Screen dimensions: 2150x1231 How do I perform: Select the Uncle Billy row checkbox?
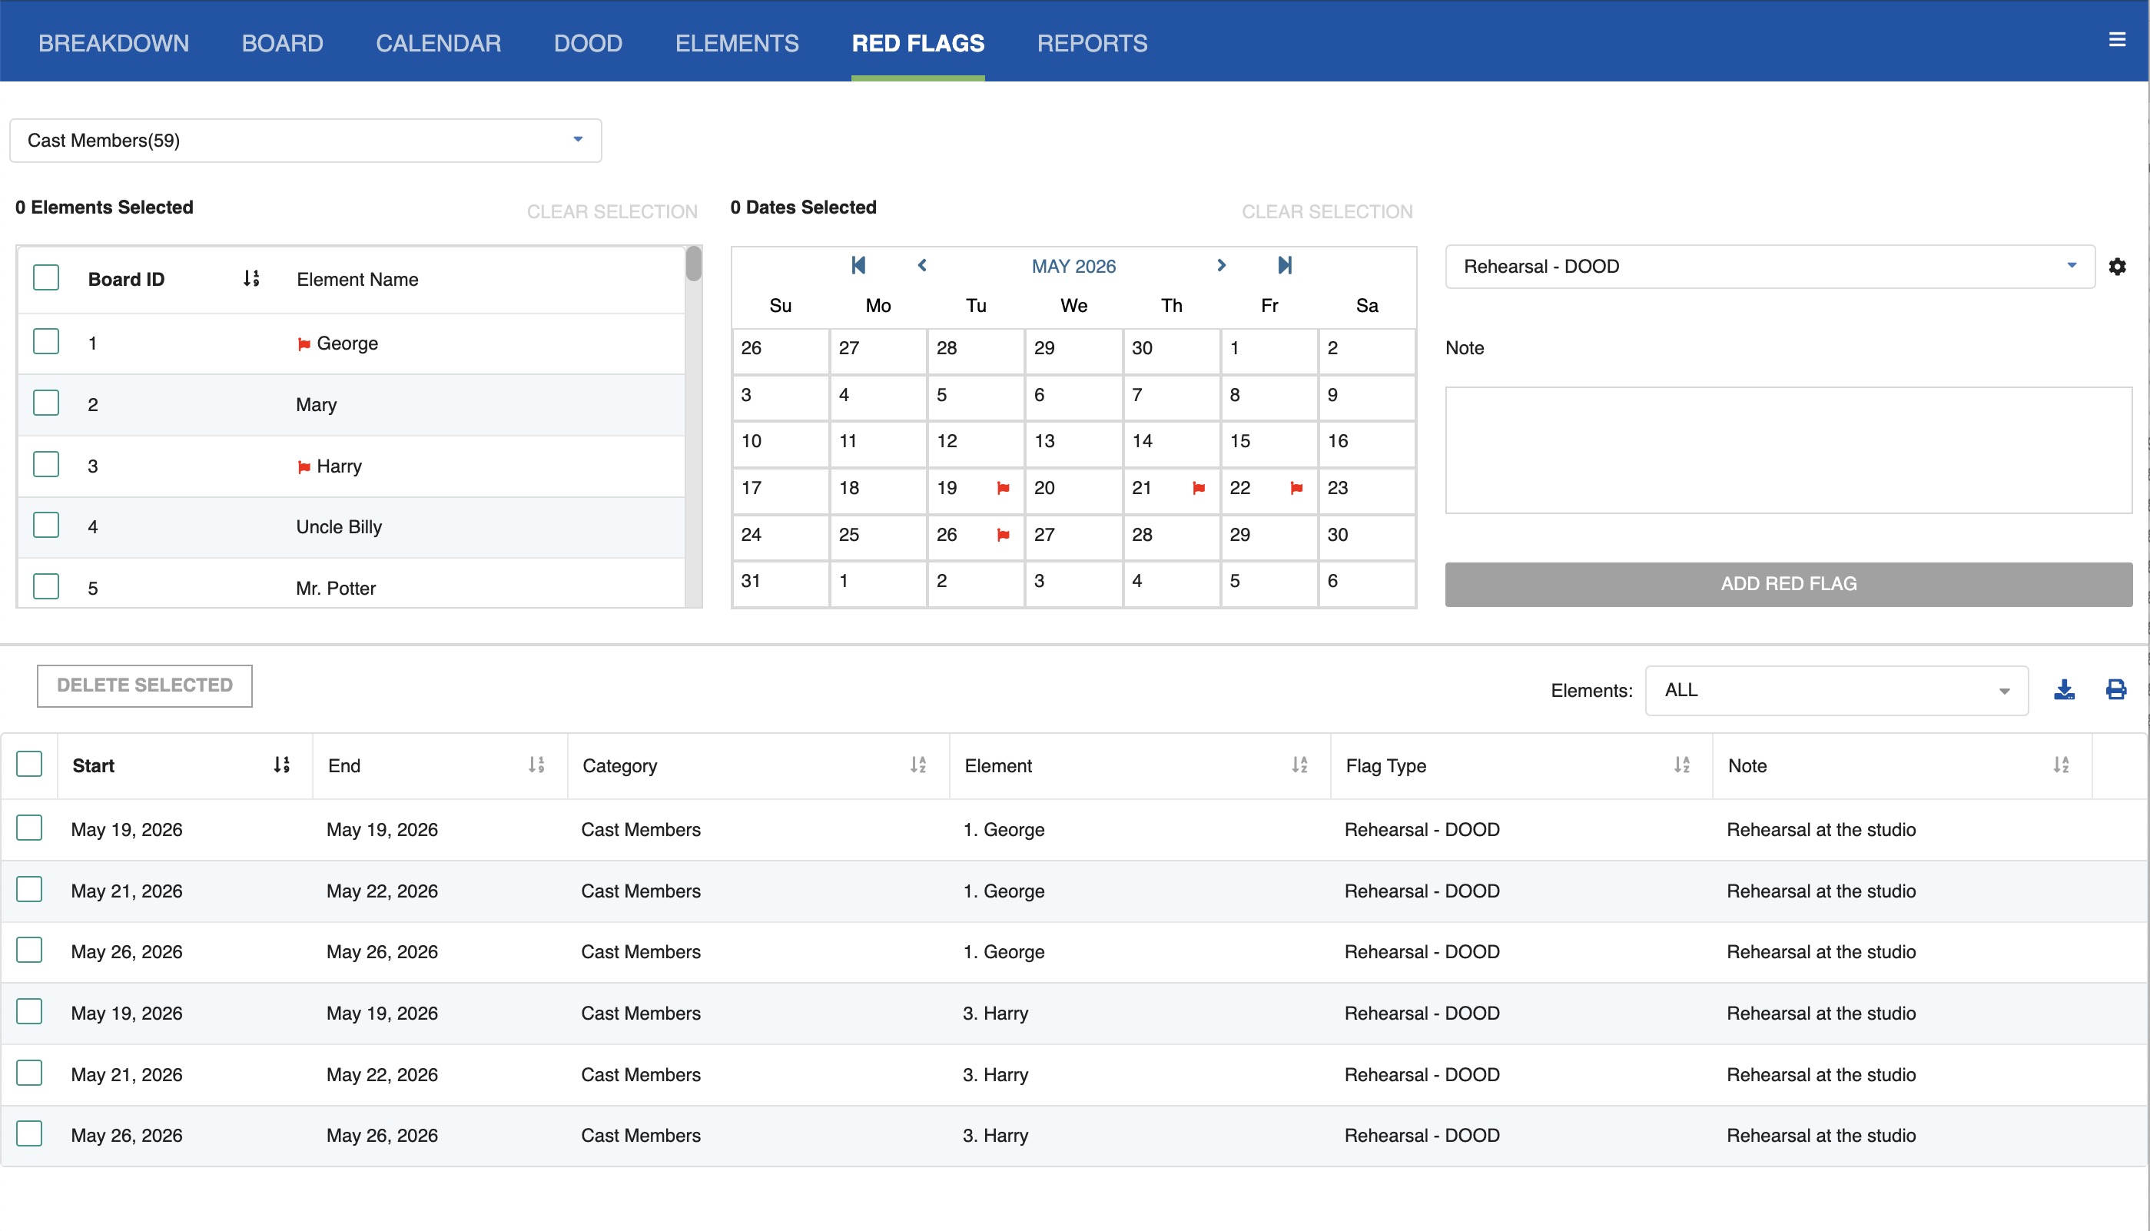pyautogui.click(x=45, y=526)
